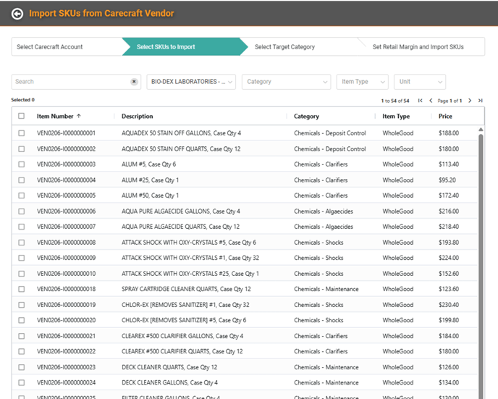Go to next page arrow
The image size is (498, 399).
(x=469, y=101)
